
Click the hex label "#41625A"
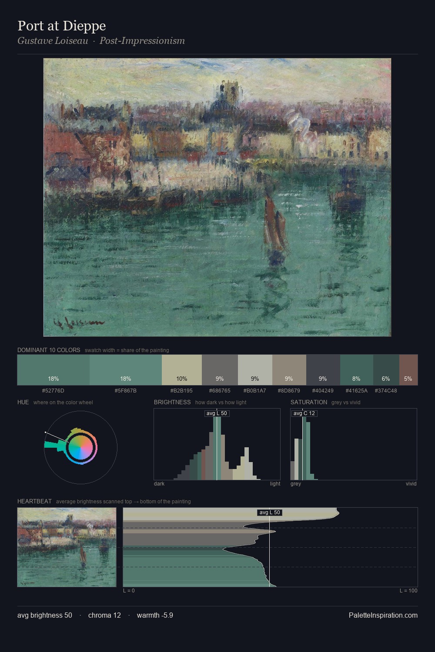click(x=356, y=391)
